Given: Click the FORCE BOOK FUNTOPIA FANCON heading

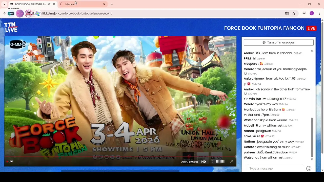Looking at the screenshot, I should 264,28.
